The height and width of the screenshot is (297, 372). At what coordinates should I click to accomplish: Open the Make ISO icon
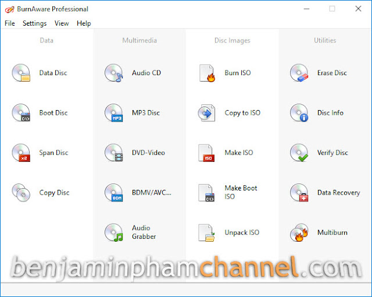(x=206, y=153)
